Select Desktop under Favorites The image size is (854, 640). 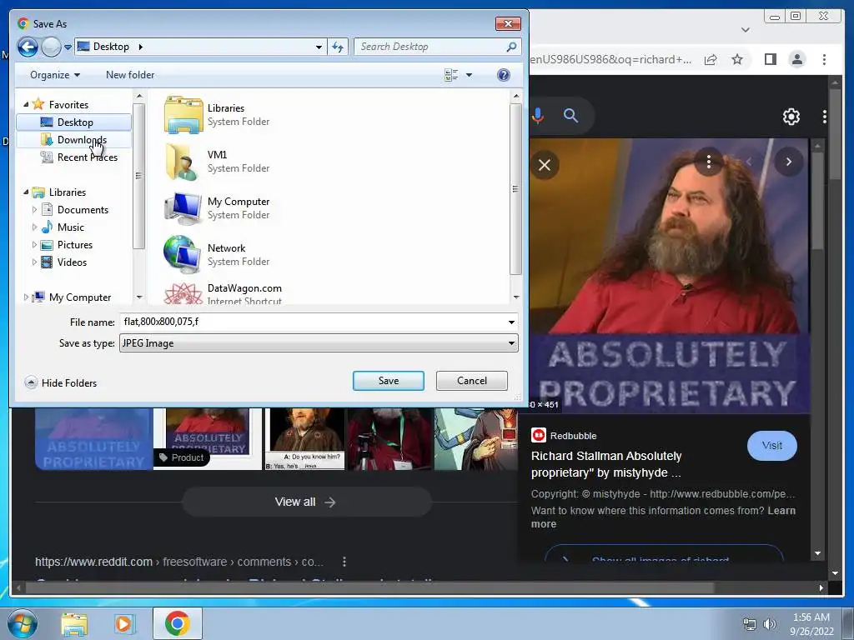pos(74,122)
